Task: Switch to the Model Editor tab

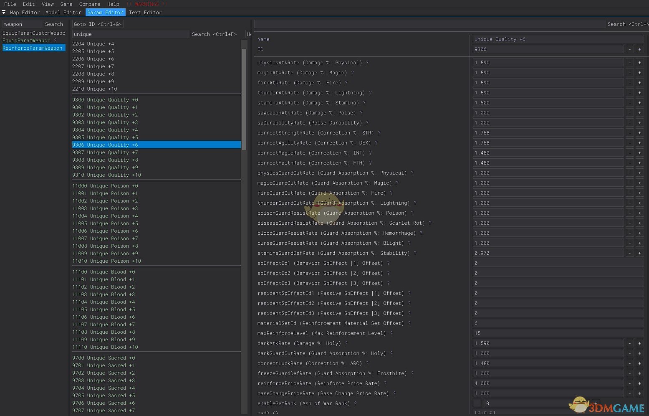Action: click(x=63, y=13)
